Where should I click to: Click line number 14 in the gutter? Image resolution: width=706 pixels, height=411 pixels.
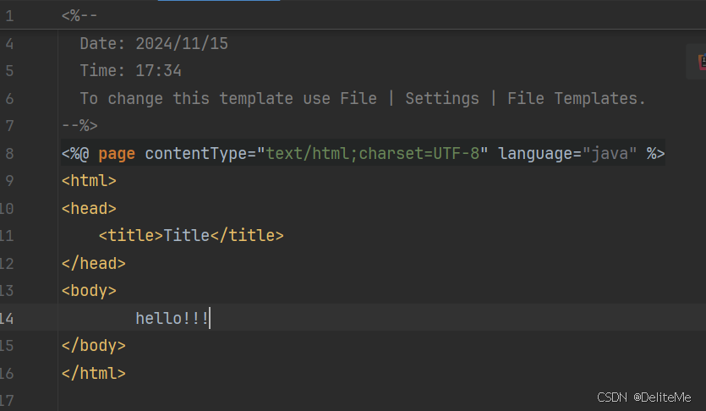[x=7, y=319]
